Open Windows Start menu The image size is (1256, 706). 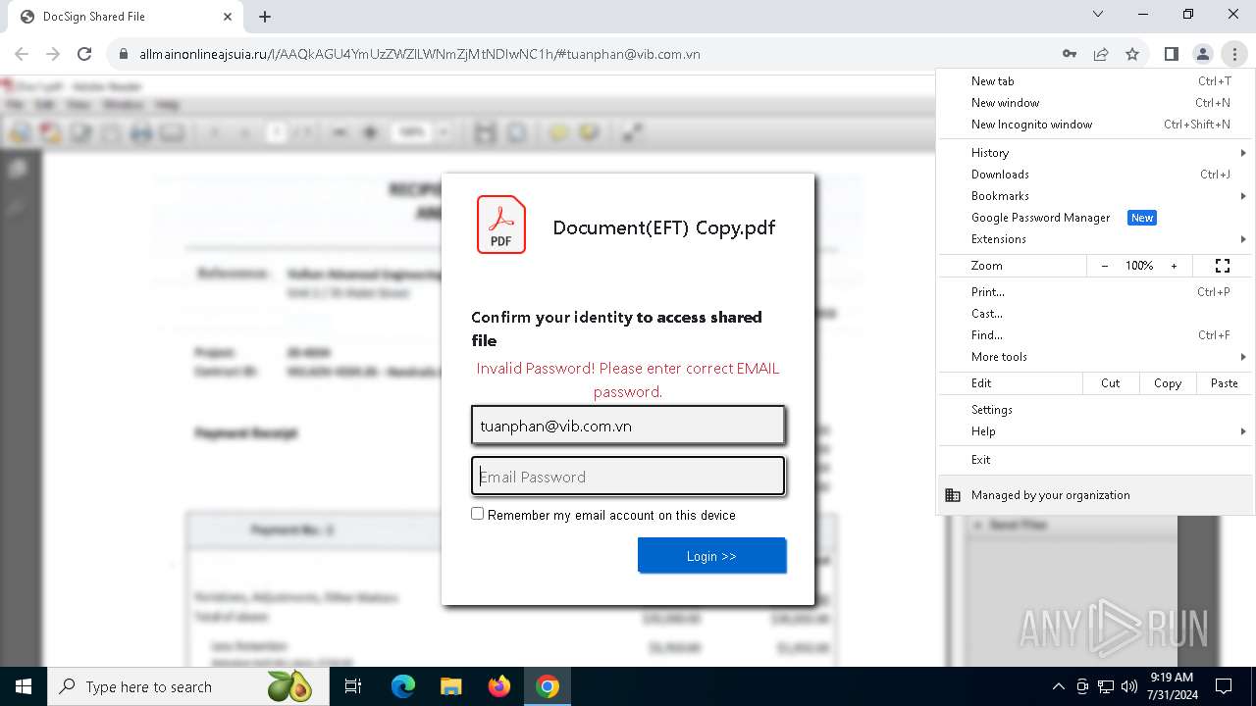click(23, 686)
